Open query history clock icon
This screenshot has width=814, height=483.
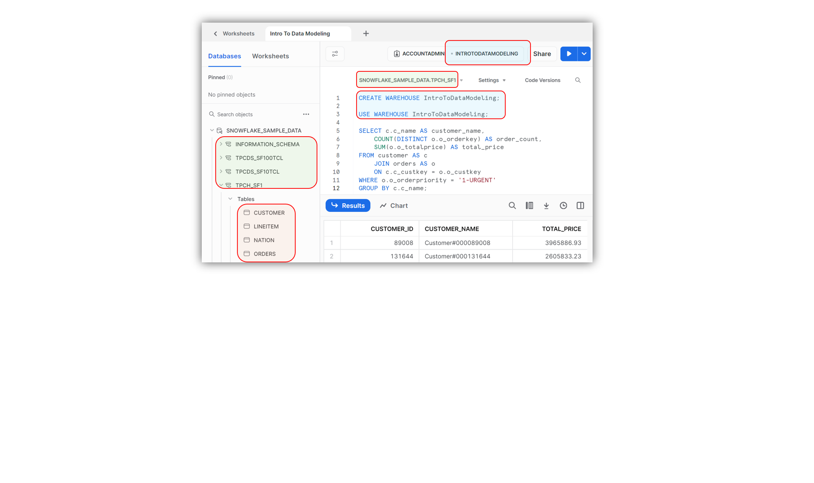tap(563, 205)
